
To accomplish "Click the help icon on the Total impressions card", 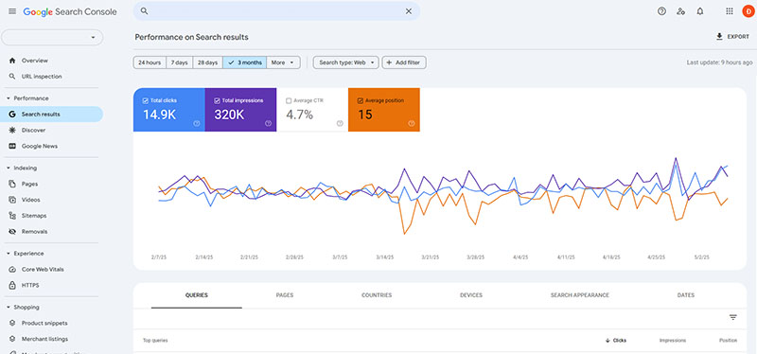I will click(268, 123).
